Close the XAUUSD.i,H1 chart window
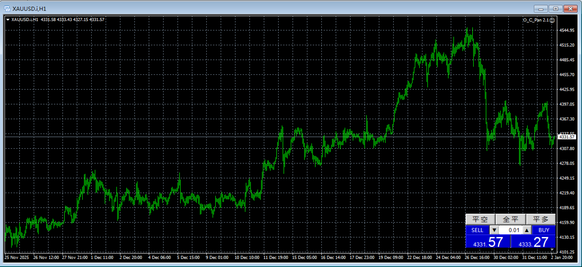The height and width of the screenshot is (267, 582). coord(570,9)
